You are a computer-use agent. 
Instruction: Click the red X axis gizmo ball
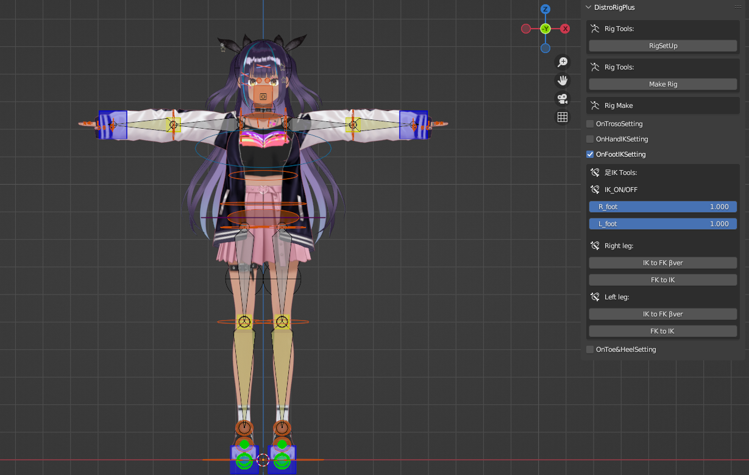click(x=565, y=29)
